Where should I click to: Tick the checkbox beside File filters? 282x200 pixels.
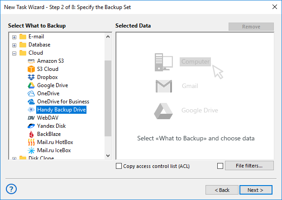pyautogui.click(x=220, y=166)
